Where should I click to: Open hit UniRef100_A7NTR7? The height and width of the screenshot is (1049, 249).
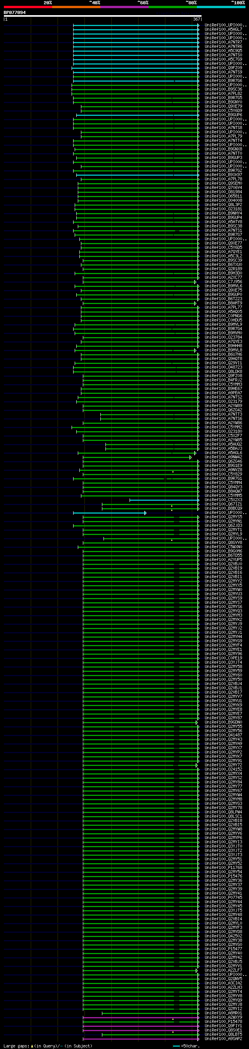[x=223, y=42]
